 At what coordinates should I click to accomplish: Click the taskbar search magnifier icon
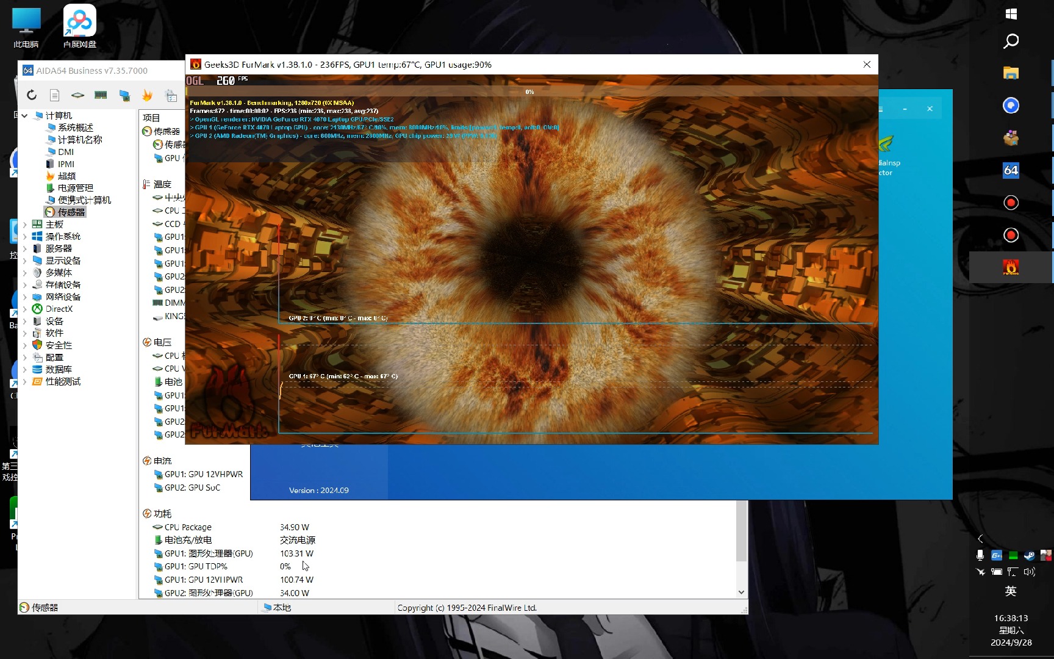[x=1011, y=41]
